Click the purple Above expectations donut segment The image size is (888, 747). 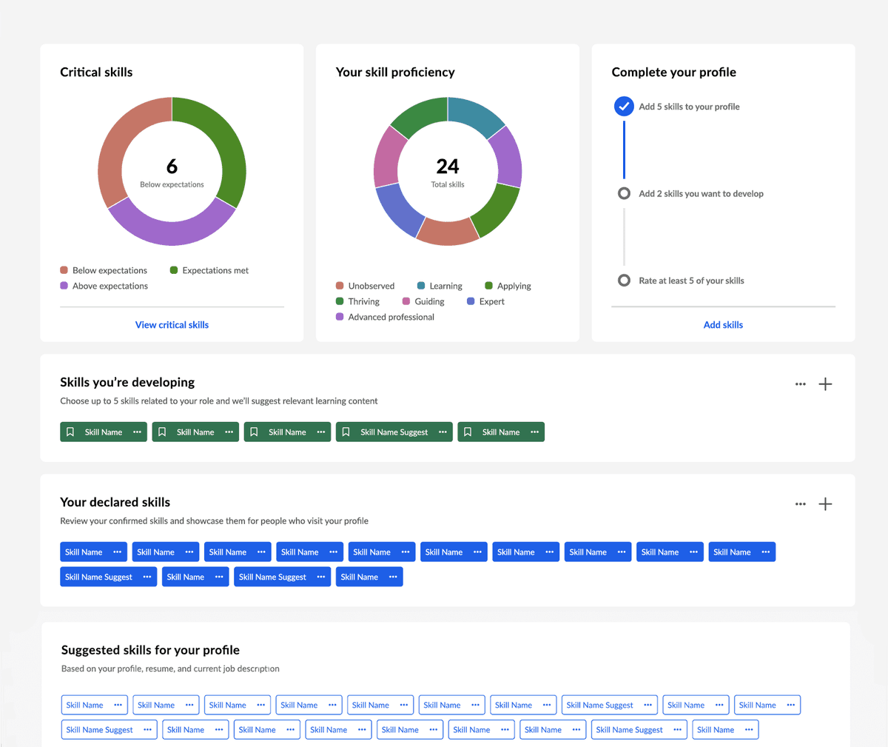click(x=172, y=229)
